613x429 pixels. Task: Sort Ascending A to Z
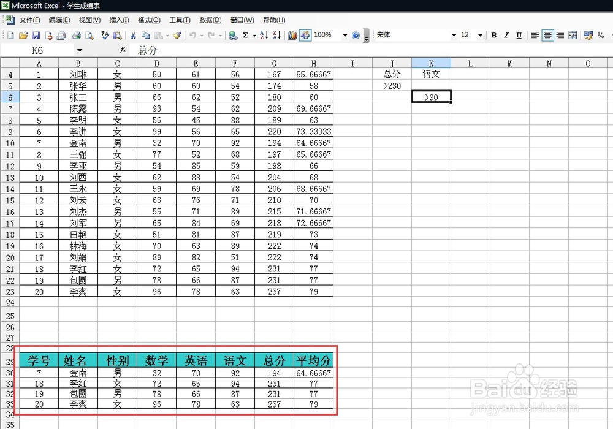(x=264, y=36)
